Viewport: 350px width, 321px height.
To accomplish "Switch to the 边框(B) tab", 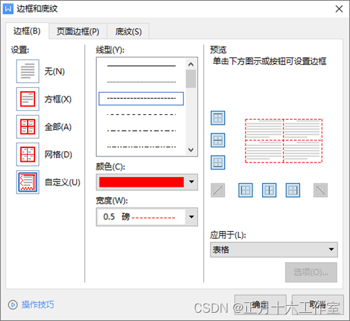I will pos(27,31).
